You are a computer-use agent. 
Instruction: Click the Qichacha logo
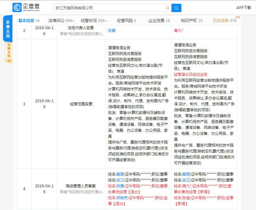[26, 7]
